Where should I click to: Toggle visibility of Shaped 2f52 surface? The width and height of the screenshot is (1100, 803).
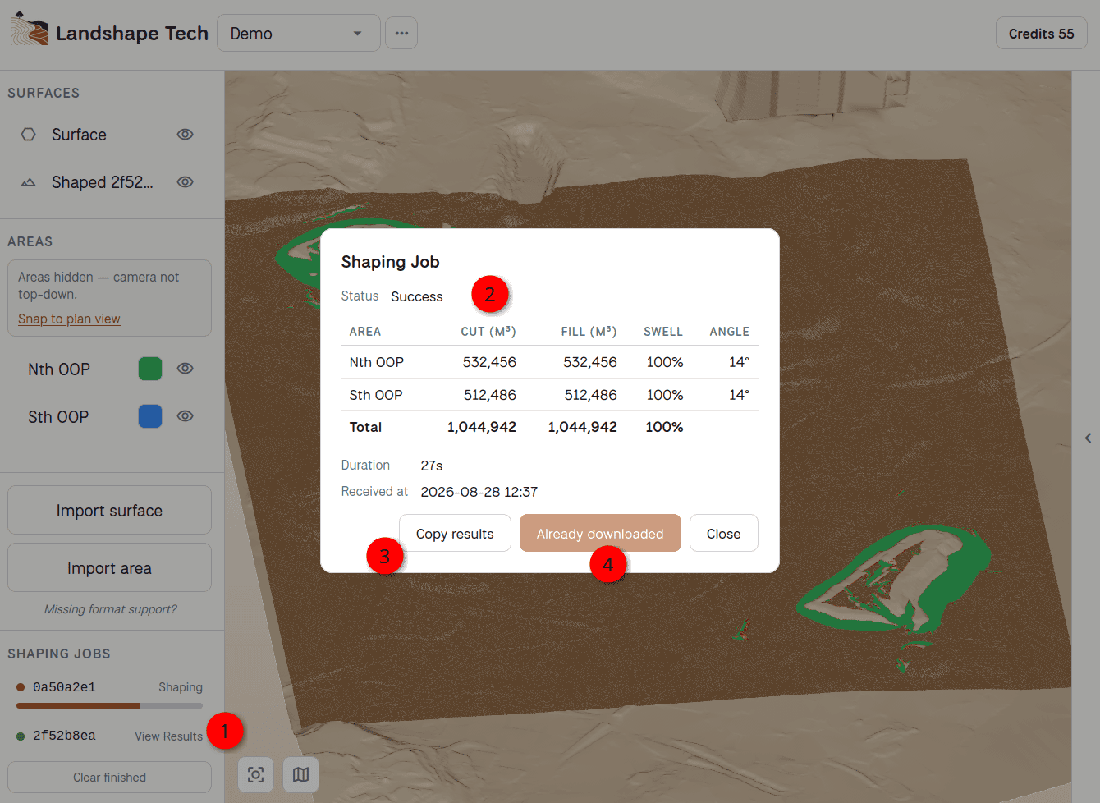coord(186,181)
